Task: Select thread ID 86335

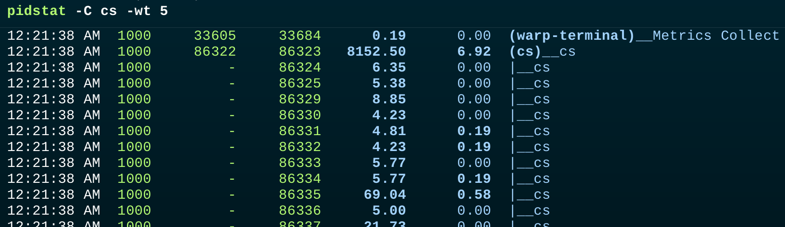Action: coord(300,195)
